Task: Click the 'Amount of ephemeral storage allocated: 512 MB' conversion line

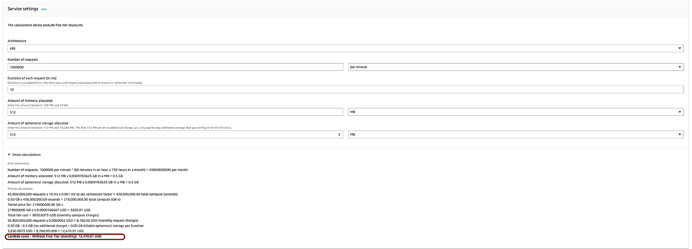Action: [x=73, y=182]
